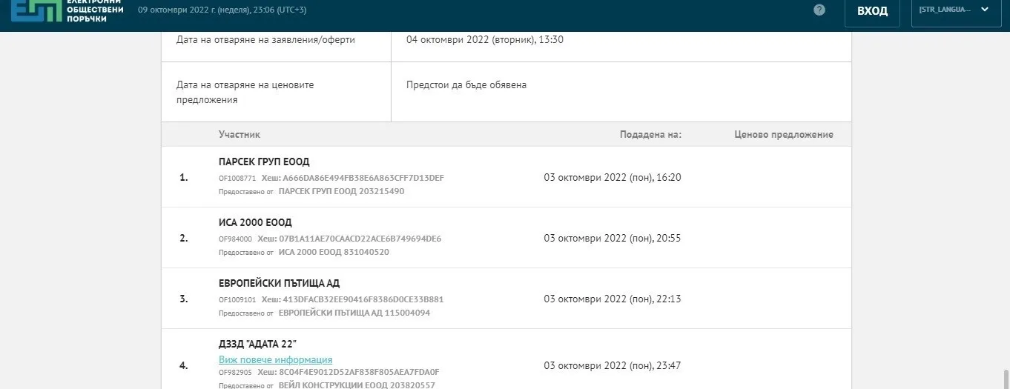Click row number 2.
Viewport: 1010px width, 389px height.
coord(184,238)
